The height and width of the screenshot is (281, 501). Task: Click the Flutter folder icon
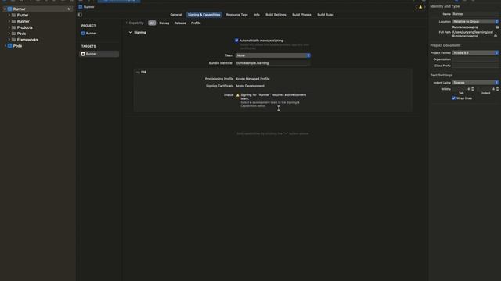point(14,16)
